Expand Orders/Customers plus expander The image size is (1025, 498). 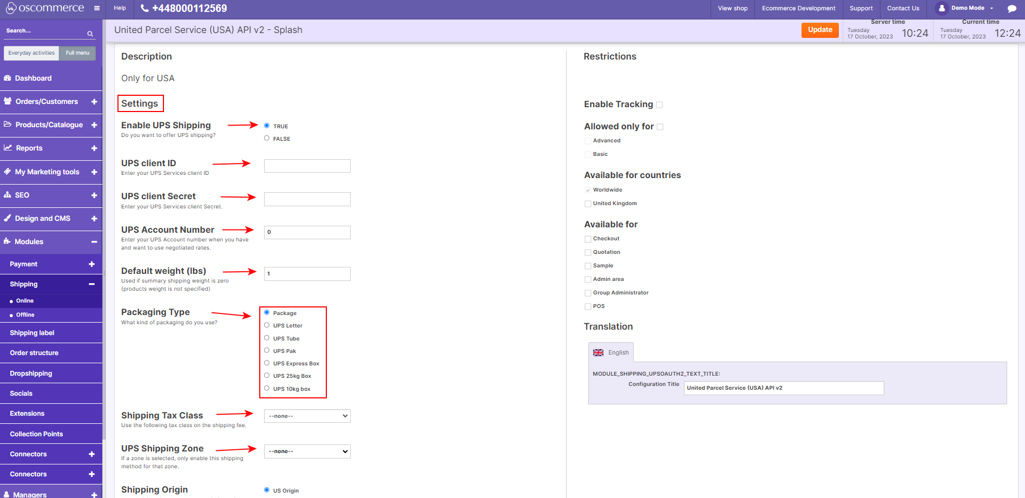94,102
